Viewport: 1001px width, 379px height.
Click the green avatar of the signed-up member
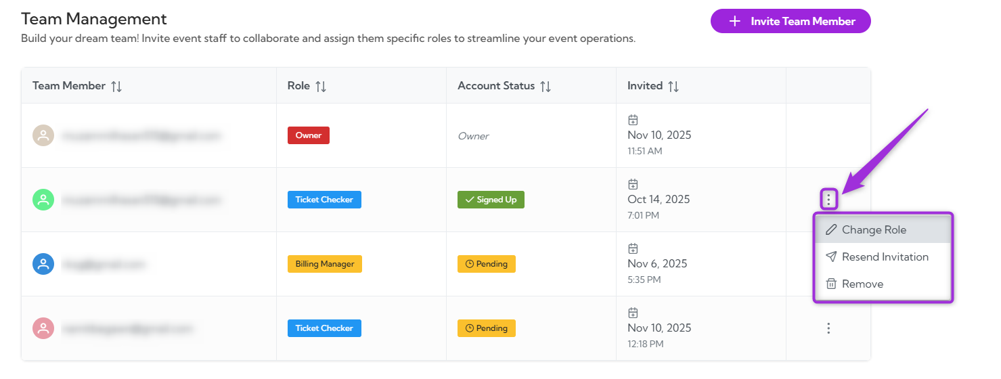(x=43, y=200)
